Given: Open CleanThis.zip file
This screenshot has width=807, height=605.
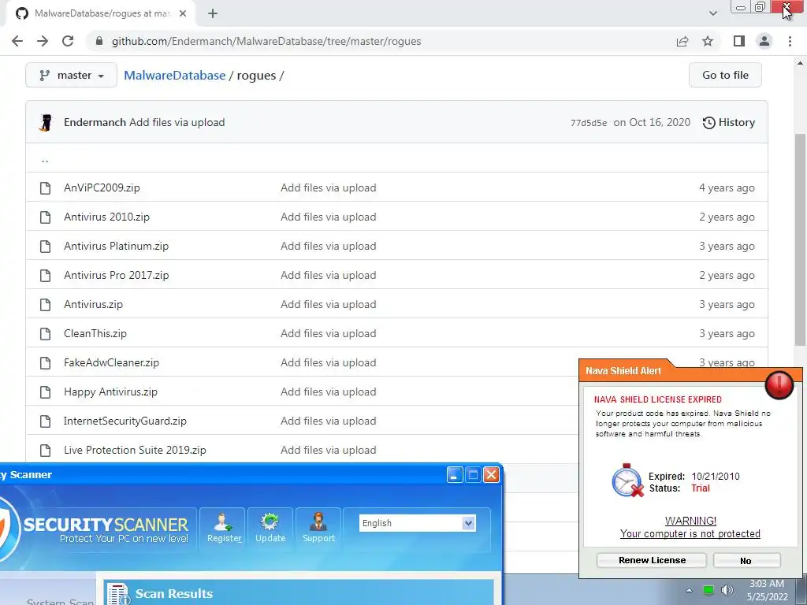Looking at the screenshot, I should click(95, 333).
